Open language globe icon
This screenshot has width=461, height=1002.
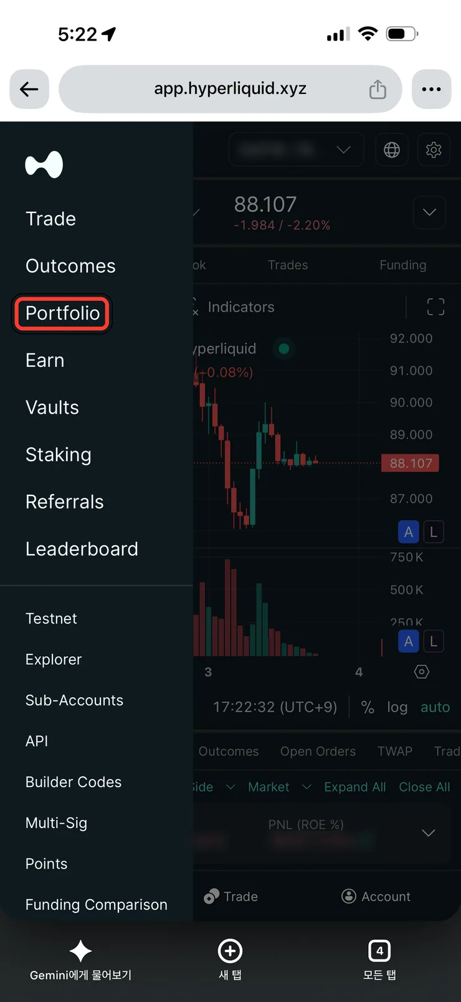click(x=392, y=150)
